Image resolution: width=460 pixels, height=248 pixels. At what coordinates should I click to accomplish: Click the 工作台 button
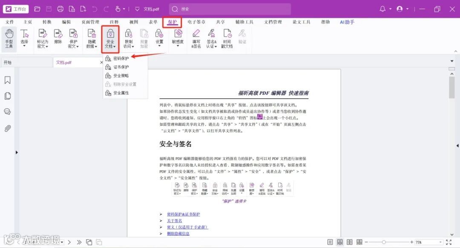16,9
